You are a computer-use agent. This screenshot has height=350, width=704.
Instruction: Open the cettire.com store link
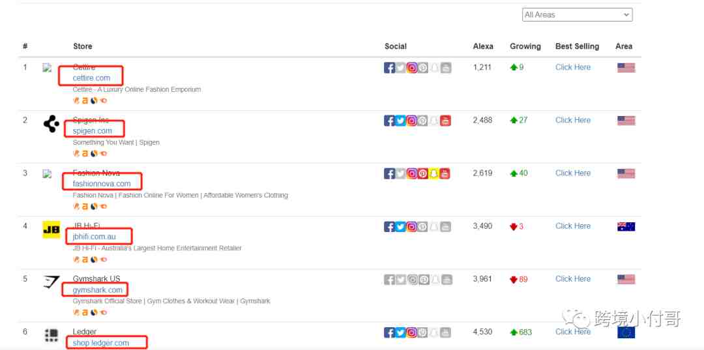pyautogui.click(x=91, y=78)
